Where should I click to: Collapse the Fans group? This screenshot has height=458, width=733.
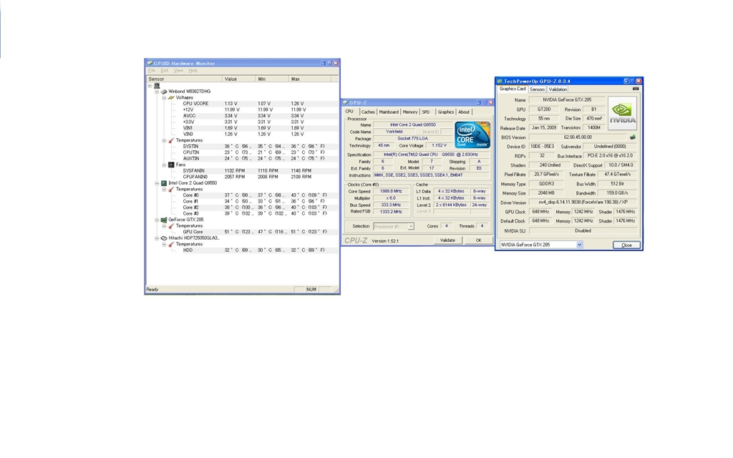pyautogui.click(x=164, y=165)
